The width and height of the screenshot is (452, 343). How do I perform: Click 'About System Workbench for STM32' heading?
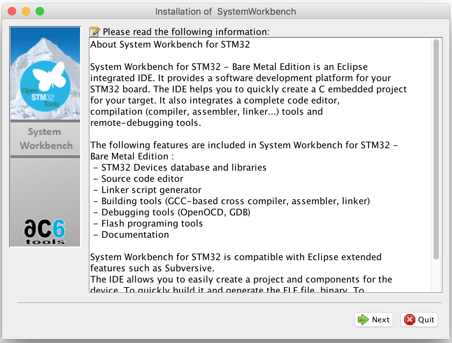(170, 44)
